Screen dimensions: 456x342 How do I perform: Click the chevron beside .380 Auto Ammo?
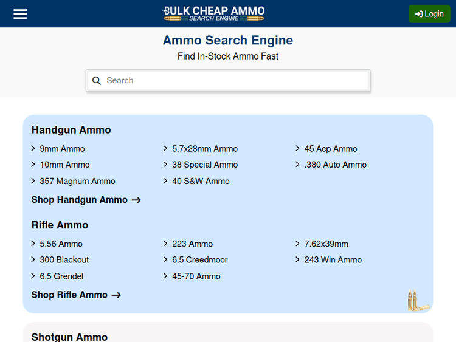(x=298, y=165)
